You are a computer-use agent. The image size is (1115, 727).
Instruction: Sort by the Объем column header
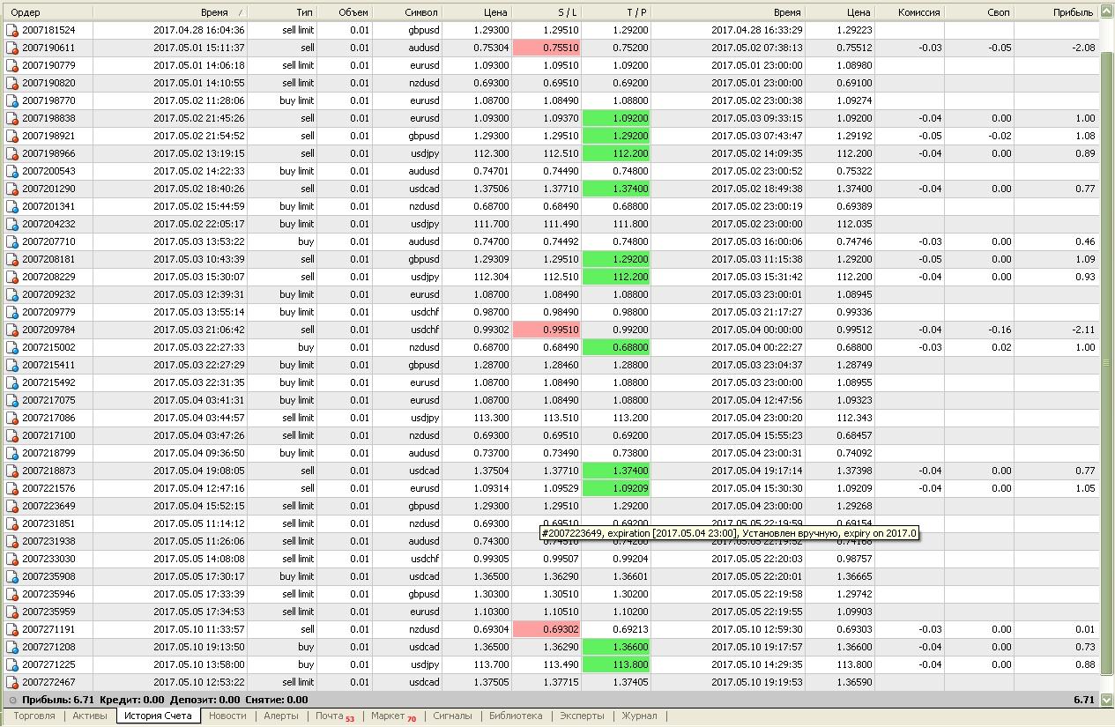pos(344,12)
